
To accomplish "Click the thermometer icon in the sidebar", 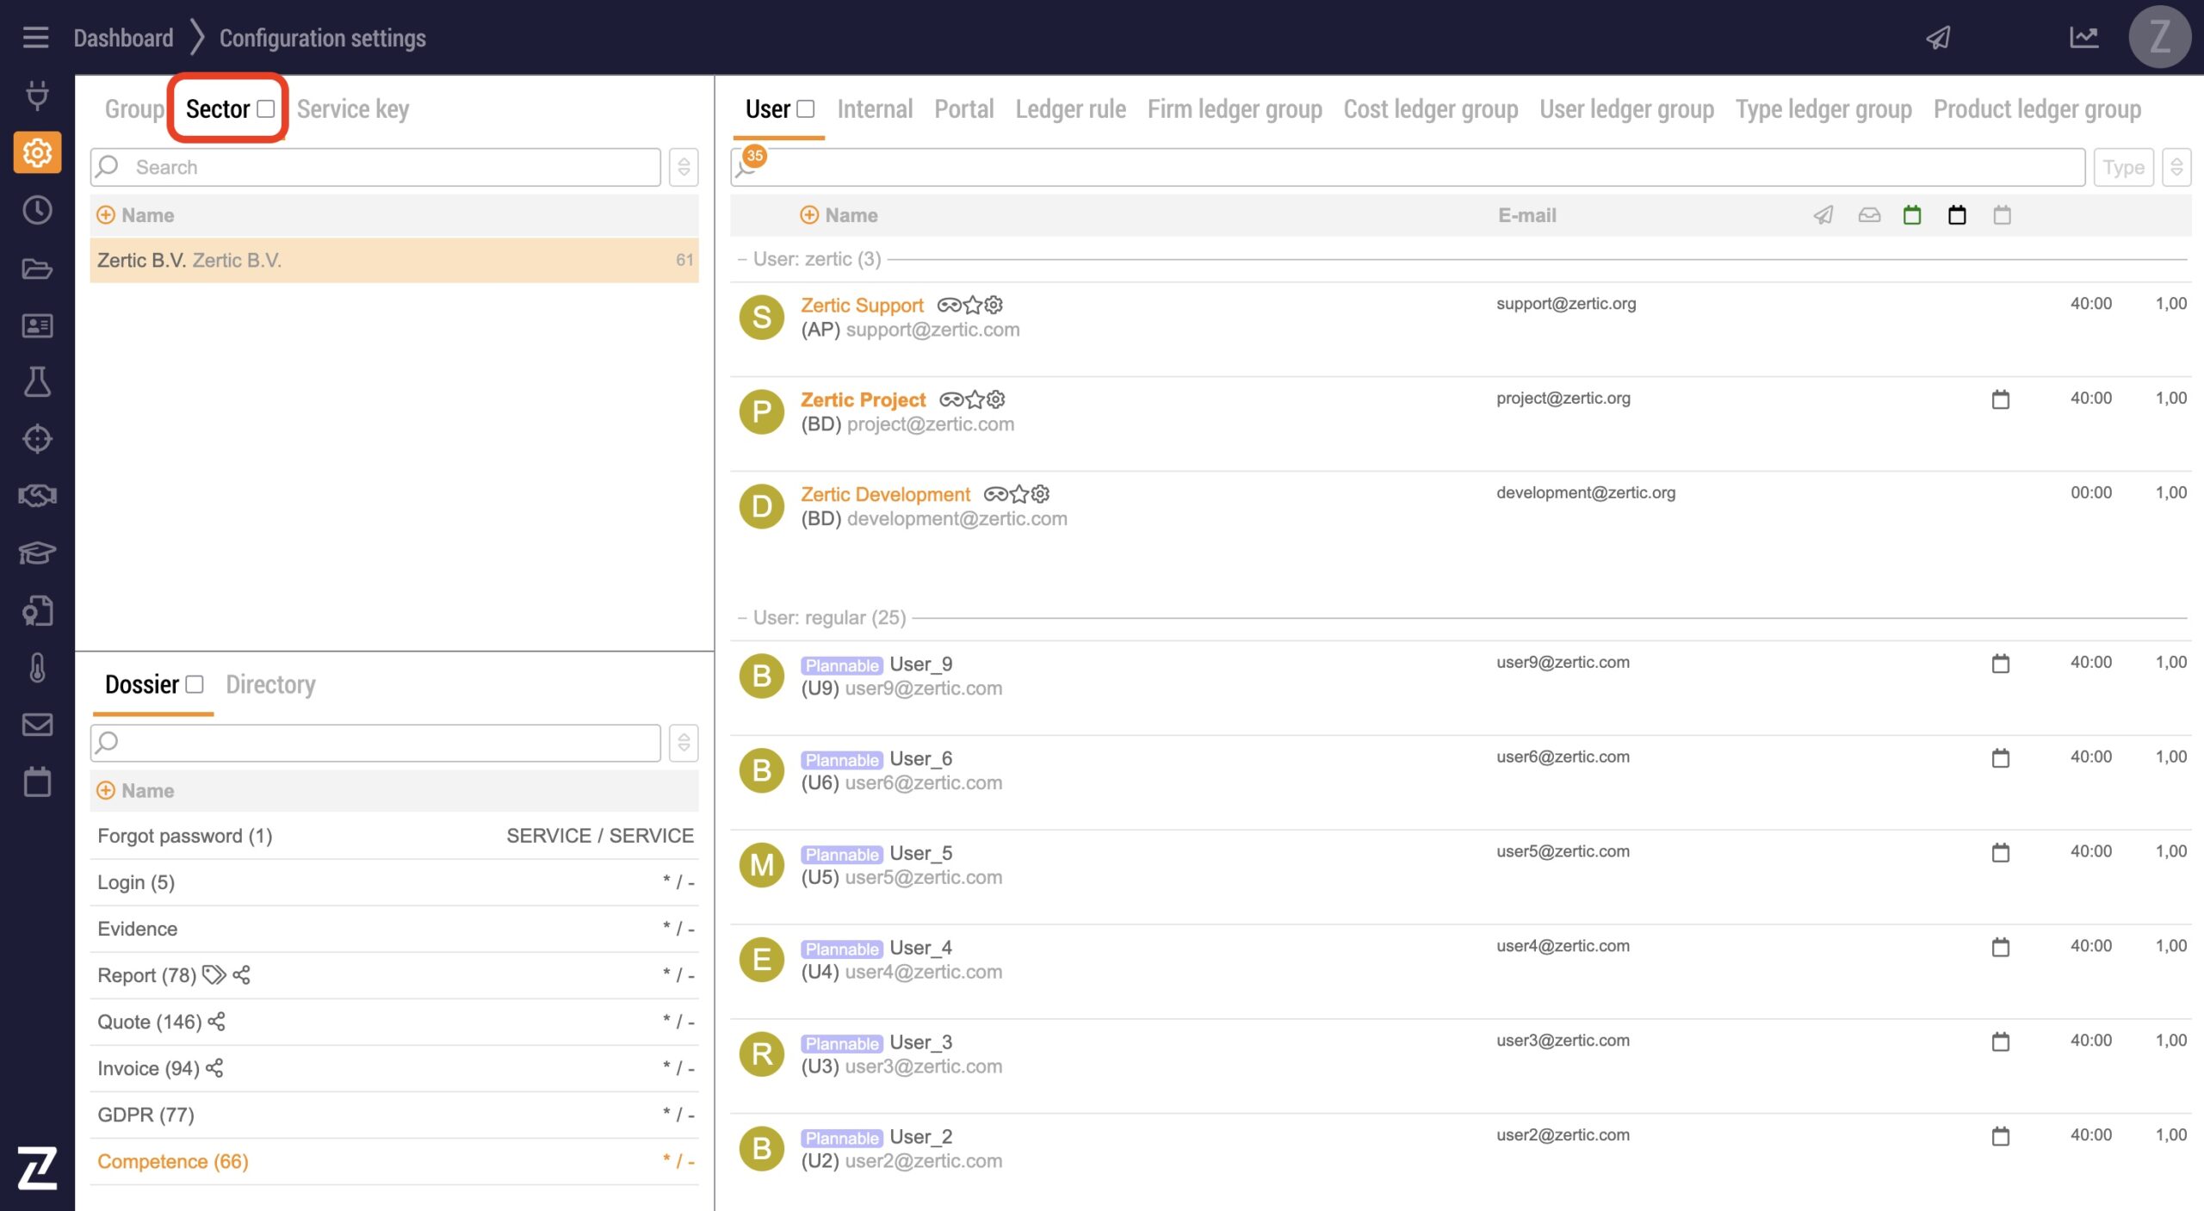I will (37, 668).
